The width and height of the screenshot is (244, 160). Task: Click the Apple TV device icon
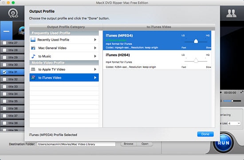pyautogui.click(x=33, y=69)
